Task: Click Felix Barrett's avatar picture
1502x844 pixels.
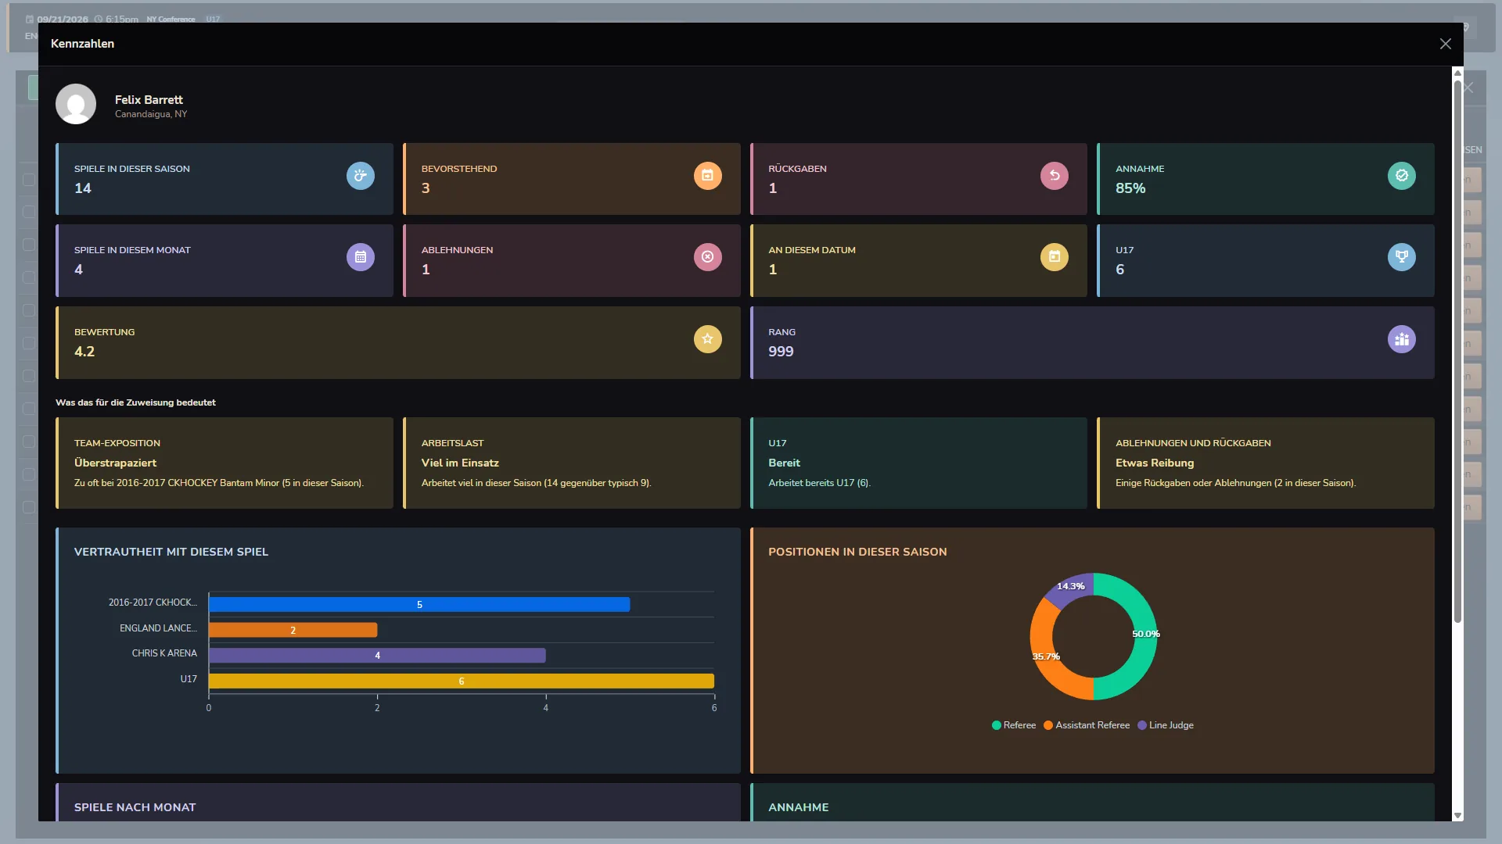Action: point(76,104)
